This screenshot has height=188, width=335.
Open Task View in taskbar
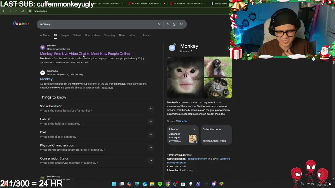click(x=122, y=184)
